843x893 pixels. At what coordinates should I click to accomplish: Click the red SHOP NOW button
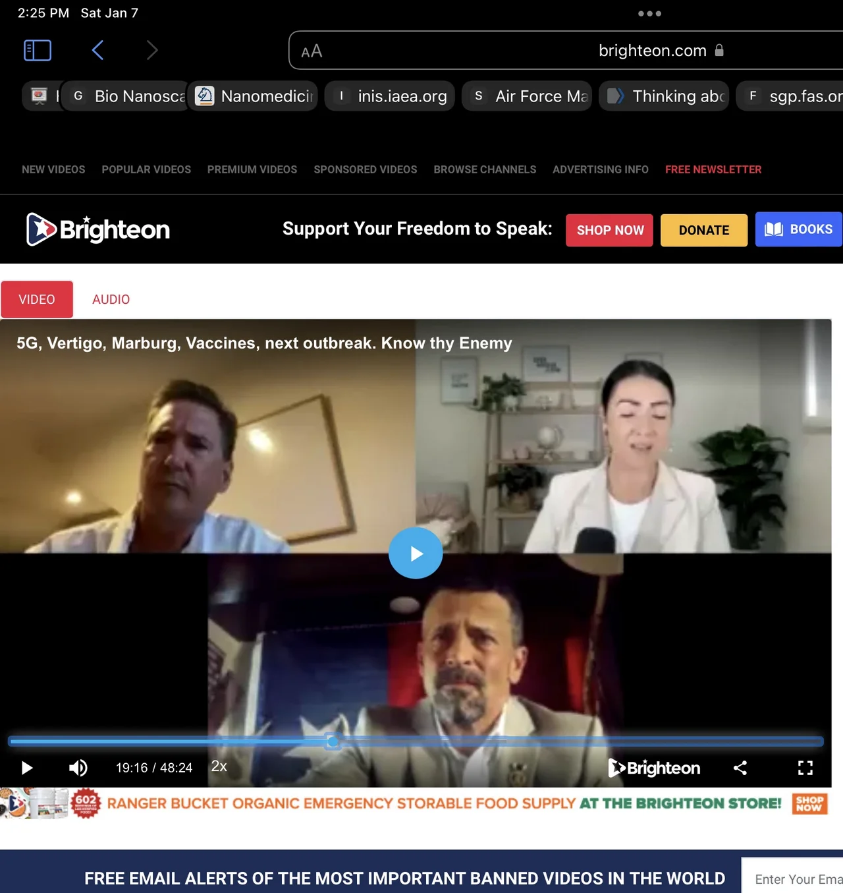[609, 230]
